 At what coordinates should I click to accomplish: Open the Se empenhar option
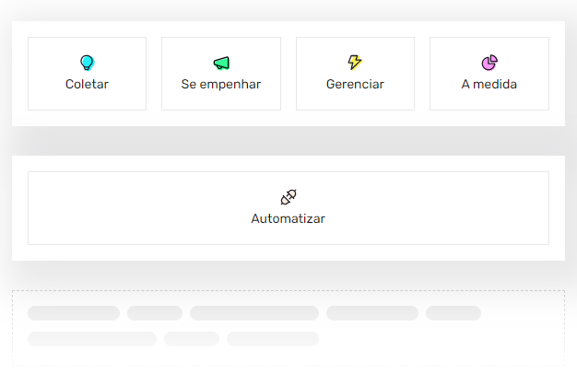(x=221, y=84)
